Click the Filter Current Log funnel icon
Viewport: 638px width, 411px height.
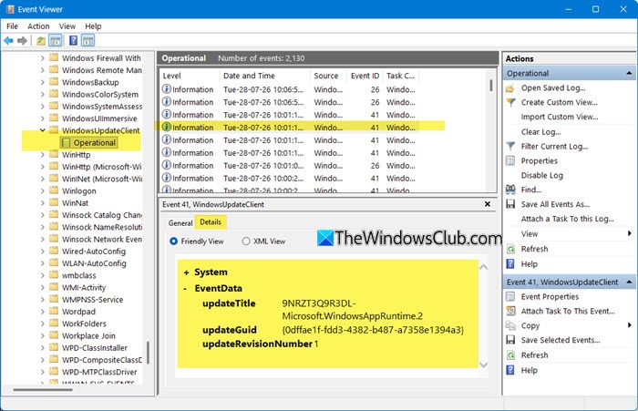click(510, 147)
